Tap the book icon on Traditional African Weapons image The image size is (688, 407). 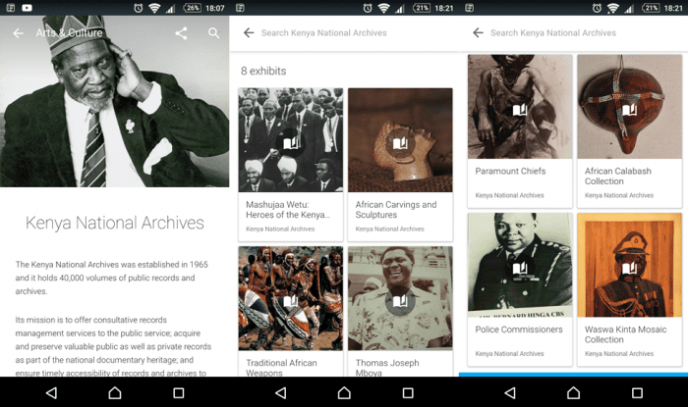(291, 301)
